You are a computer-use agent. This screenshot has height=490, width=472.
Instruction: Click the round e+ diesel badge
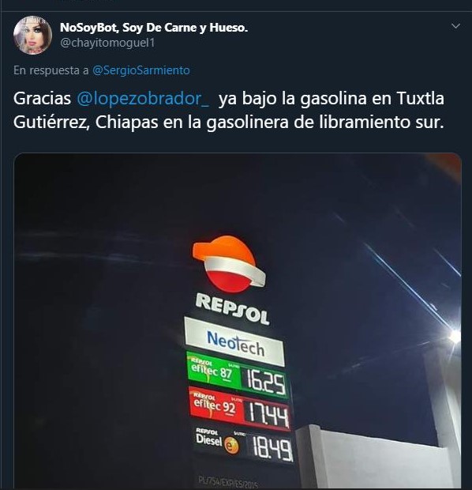231,446
